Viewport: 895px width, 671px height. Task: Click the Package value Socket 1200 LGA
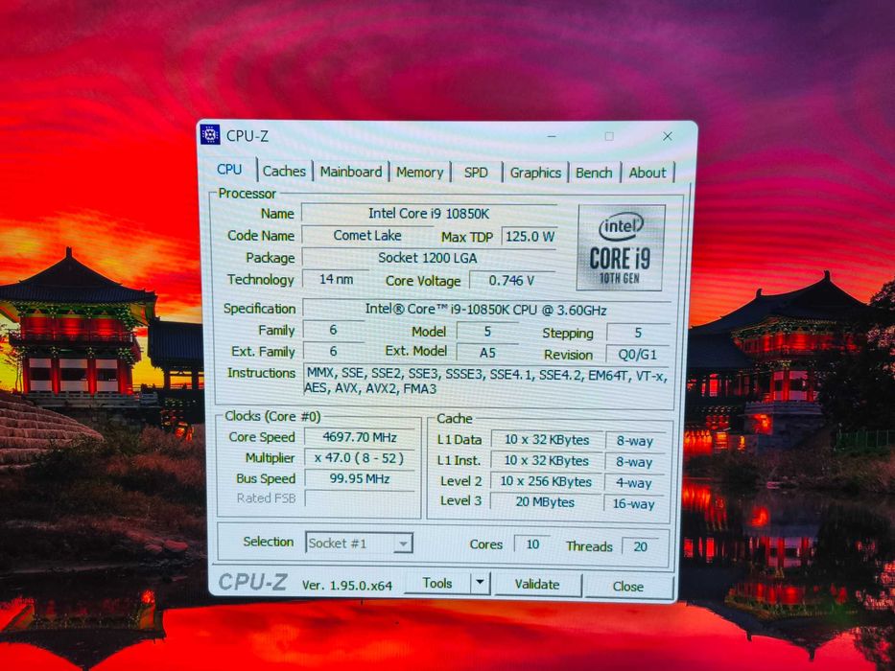(428, 258)
